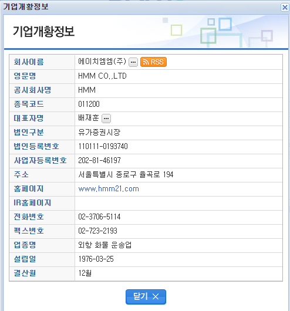Click the 회사이름 row label
This screenshot has height=311, width=290.
[x=29, y=62]
